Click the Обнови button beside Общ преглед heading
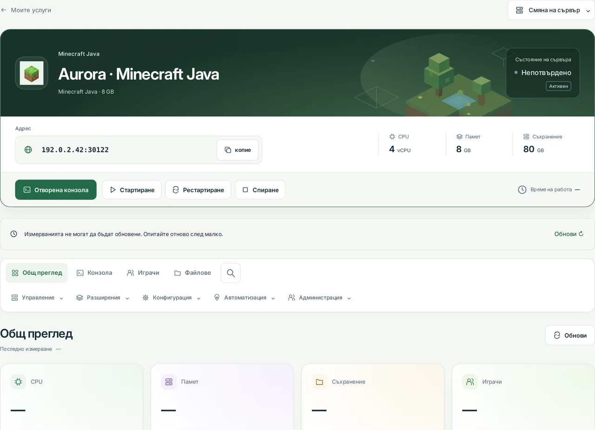This screenshot has width=595, height=430. point(570,335)
